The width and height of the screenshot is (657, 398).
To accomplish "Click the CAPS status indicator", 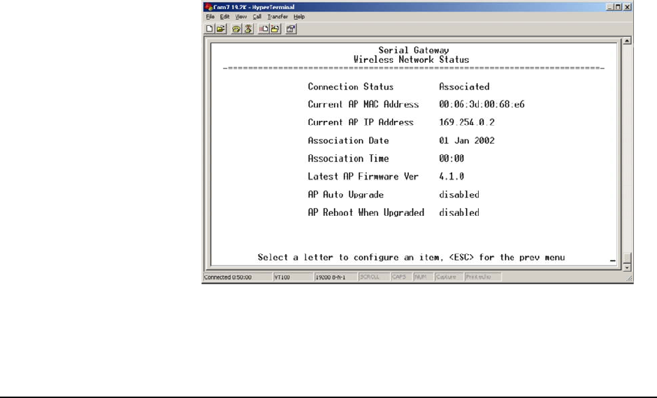I will pos(401,277).
